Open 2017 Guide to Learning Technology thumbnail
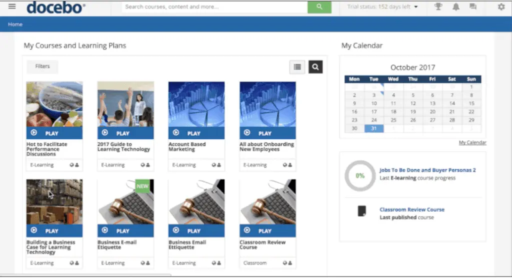512x278 pixels. coord(125,104)
